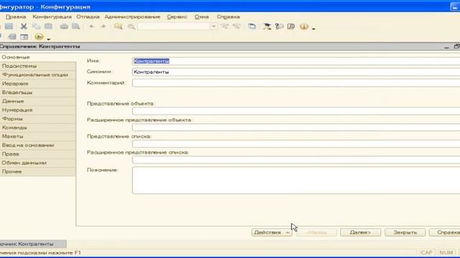The height and width of the screenshot is (258, 460).
Task: Open the Права tab
Action: pyautogui.click(x=38, y=154)
